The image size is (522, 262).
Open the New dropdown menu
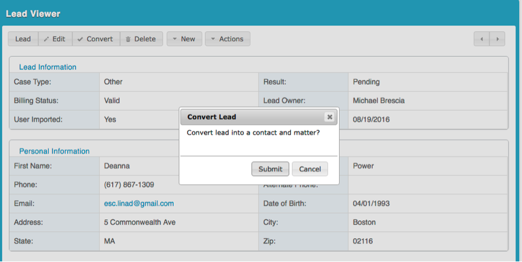coord(184,39)
